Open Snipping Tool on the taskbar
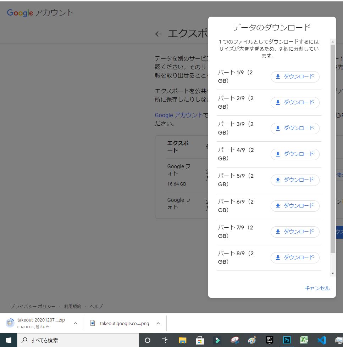This screenshot has width=343, height=347. (x=235, y=340)
